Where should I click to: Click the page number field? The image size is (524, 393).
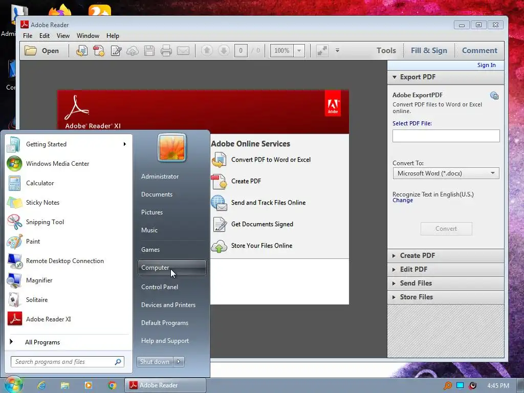(241, 51)
